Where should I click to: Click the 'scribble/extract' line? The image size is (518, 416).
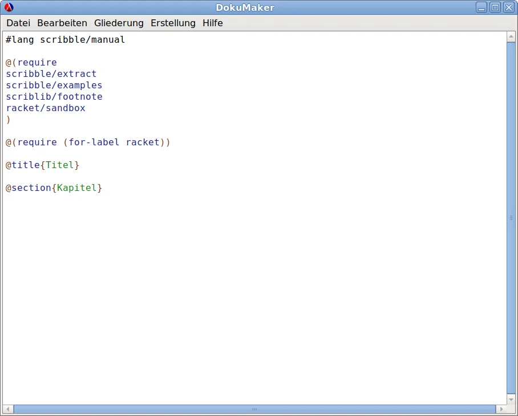point(51,74)
